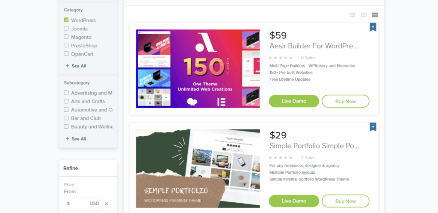Click Buy Now for Aesir Builder

click(x=346, y=101)
